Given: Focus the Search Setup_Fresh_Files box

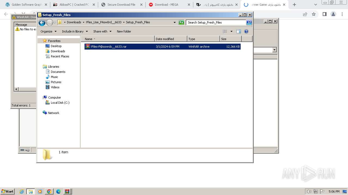Looking at the screenshot, I should [x=216, y=22].
